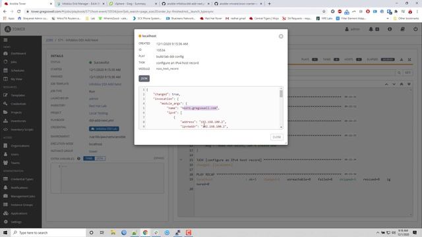Select YAML for extra variables
Screen dimensions: 422x237
point(89,159)
